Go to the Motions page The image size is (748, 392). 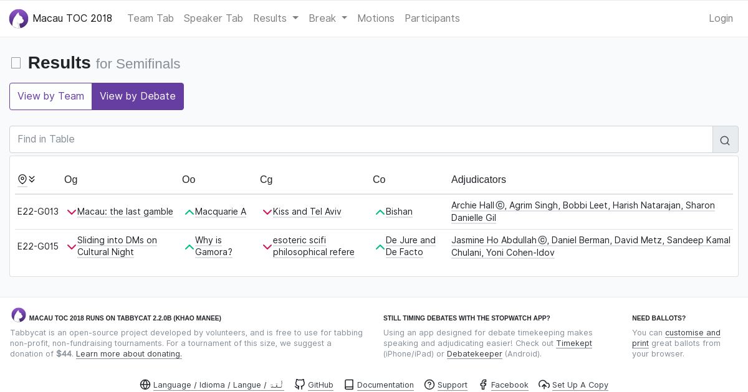click(x=376, y=19)
